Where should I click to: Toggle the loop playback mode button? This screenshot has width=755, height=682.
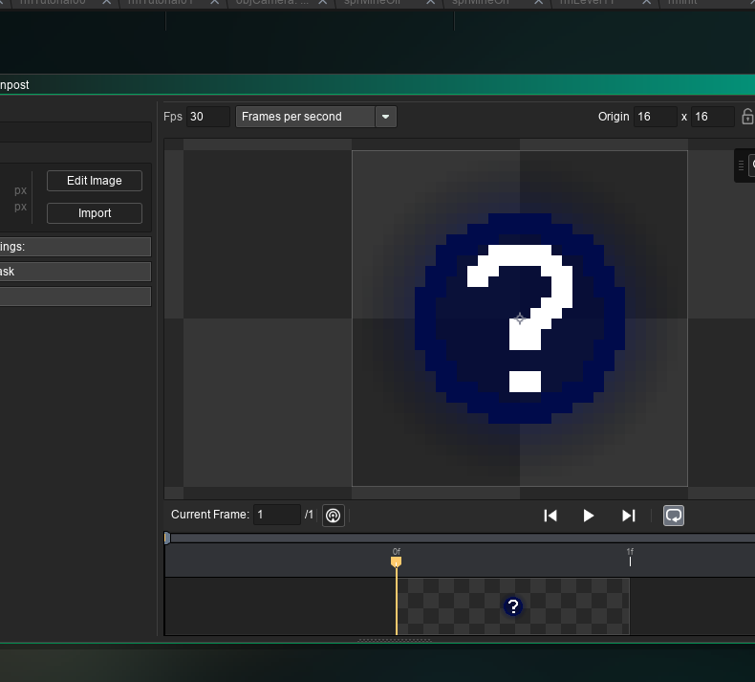[x=674, y=516]
